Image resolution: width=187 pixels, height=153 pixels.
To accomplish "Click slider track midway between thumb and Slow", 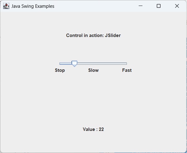I will click(84, 63).
